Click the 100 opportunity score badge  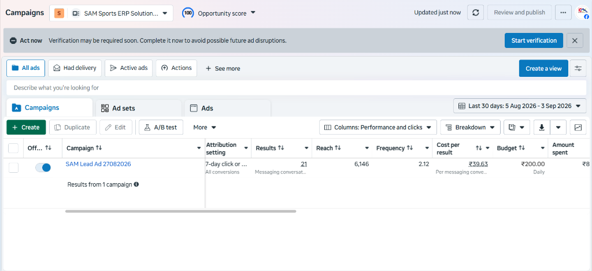(188, 13)
